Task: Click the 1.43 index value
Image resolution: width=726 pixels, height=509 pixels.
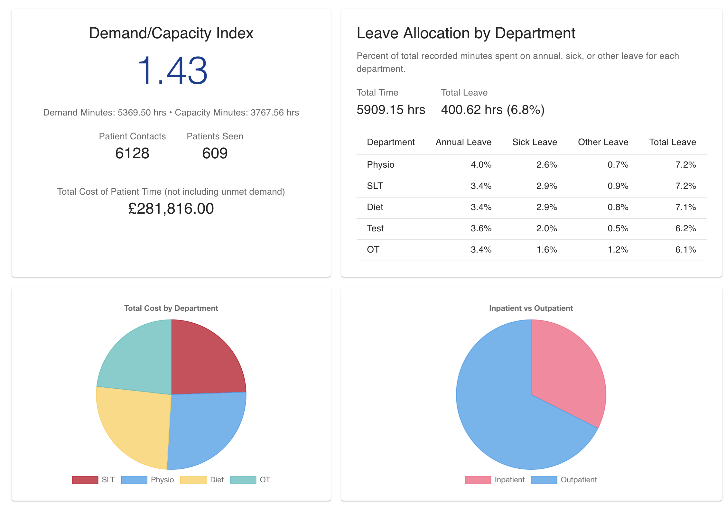Action: click(x=172, y=71)
